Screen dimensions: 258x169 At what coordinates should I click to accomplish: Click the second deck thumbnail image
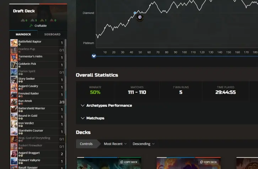[x=189, y=163]
